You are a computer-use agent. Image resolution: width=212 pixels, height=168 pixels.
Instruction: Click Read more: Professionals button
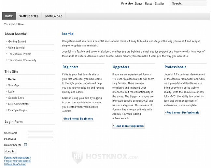pyautogui.click(x=182, y=112)
